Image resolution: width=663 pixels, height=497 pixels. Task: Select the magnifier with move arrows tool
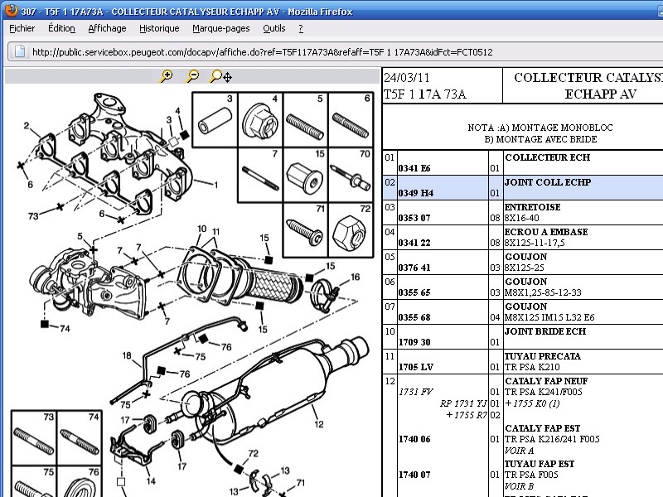[220, 76]
